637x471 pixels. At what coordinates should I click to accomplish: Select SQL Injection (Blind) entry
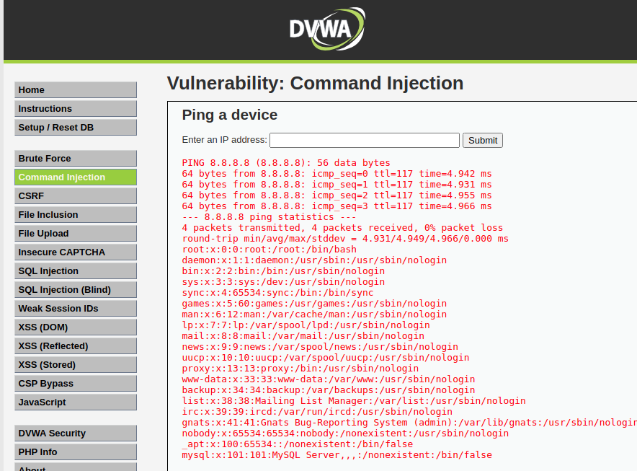75,290
